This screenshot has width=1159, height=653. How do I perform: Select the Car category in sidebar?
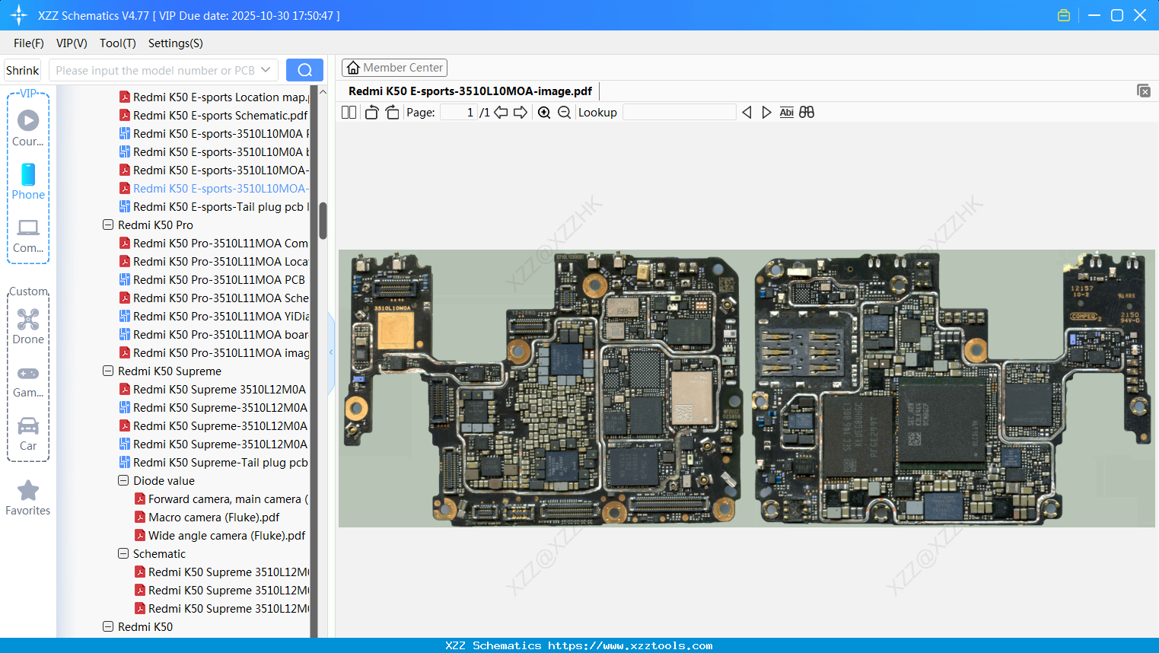(28, 432)
